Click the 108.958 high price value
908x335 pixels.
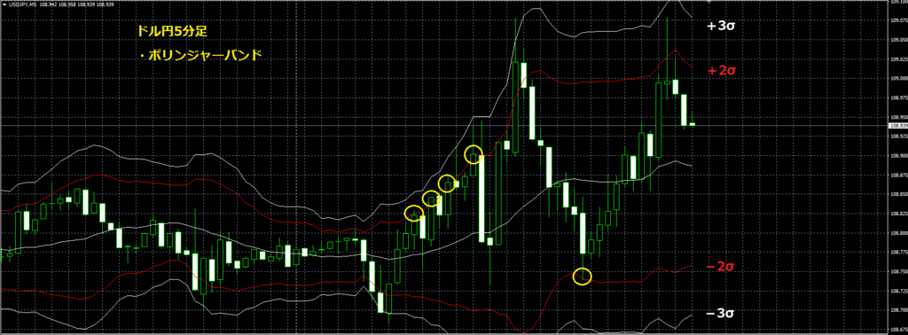(x=67, y=4)
